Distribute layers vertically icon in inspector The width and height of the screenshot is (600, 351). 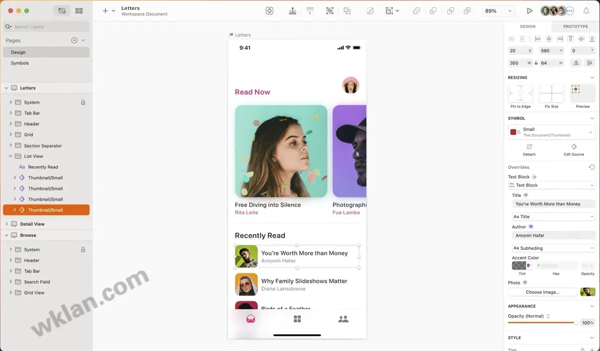pos(522,39)
